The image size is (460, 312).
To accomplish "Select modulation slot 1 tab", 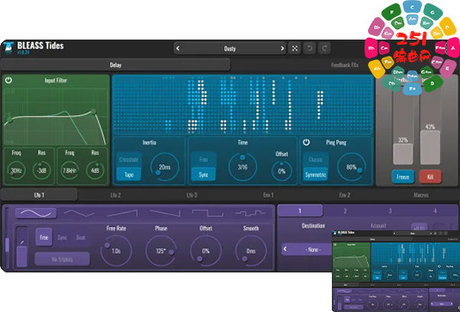I will (x=300, y=211).
